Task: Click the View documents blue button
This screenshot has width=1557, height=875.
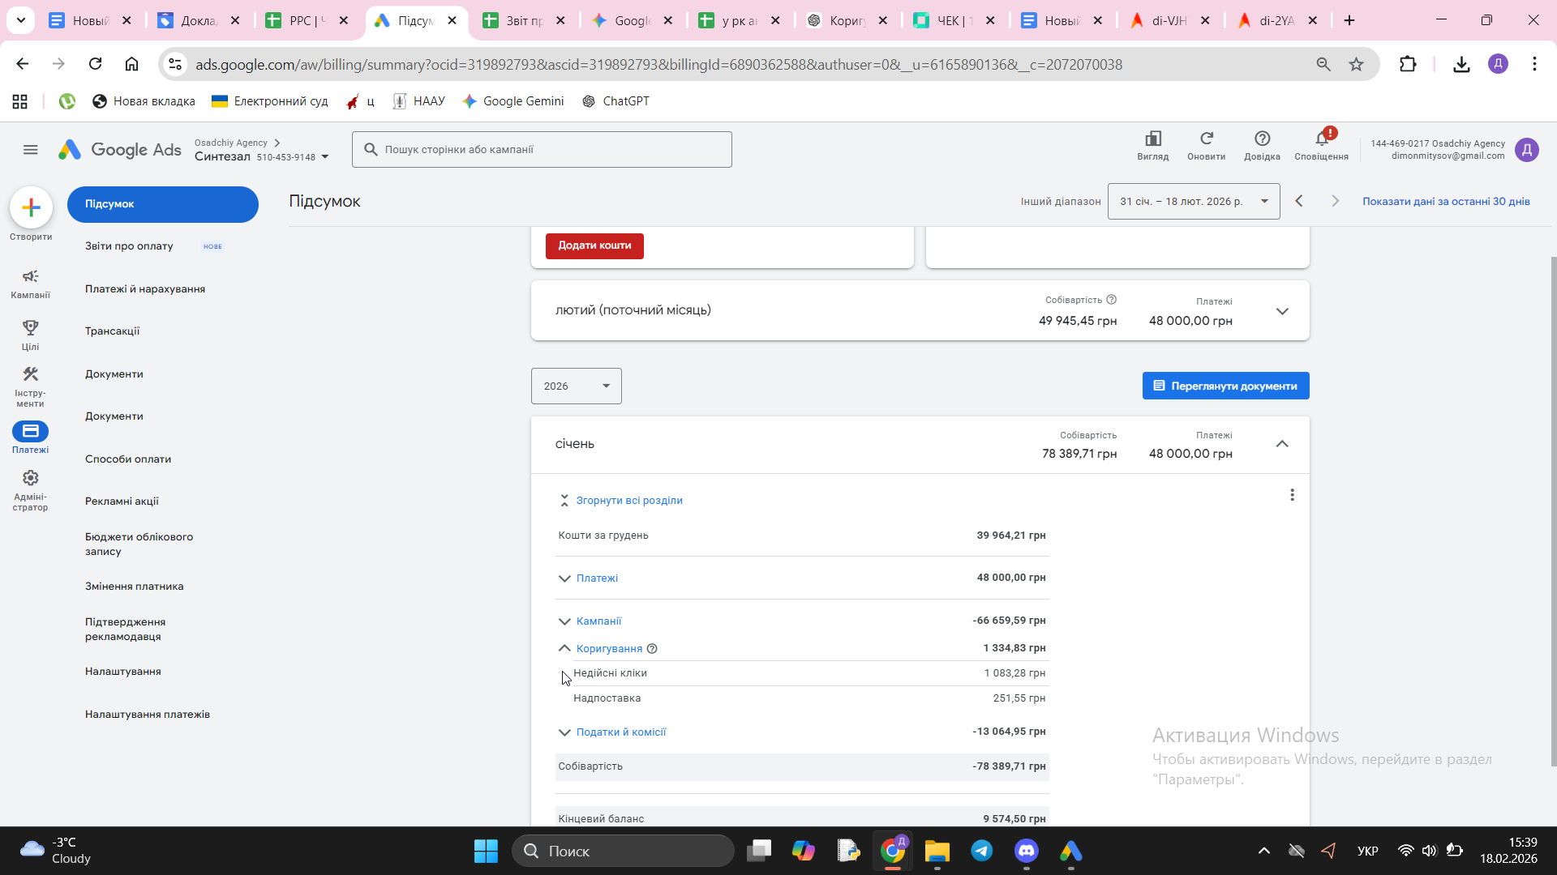Action: point(1225,386)
